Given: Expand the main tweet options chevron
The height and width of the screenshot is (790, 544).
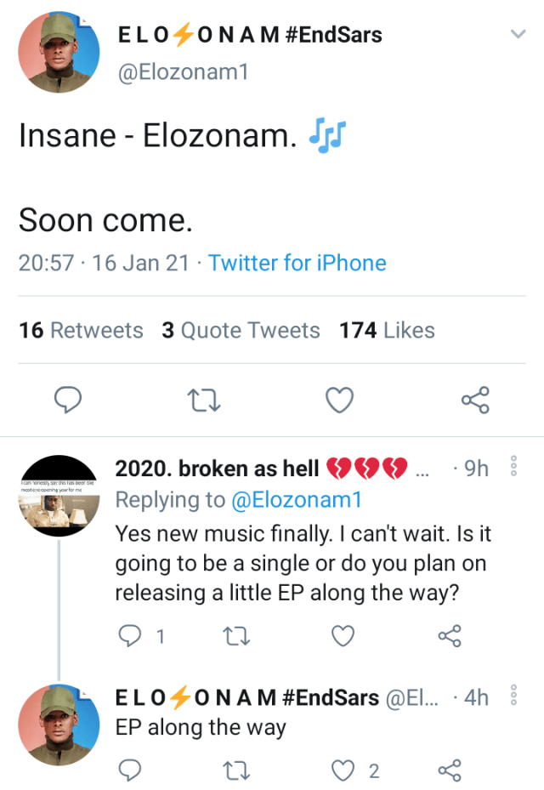Looking at the screenshot, I should coord(517,35).
